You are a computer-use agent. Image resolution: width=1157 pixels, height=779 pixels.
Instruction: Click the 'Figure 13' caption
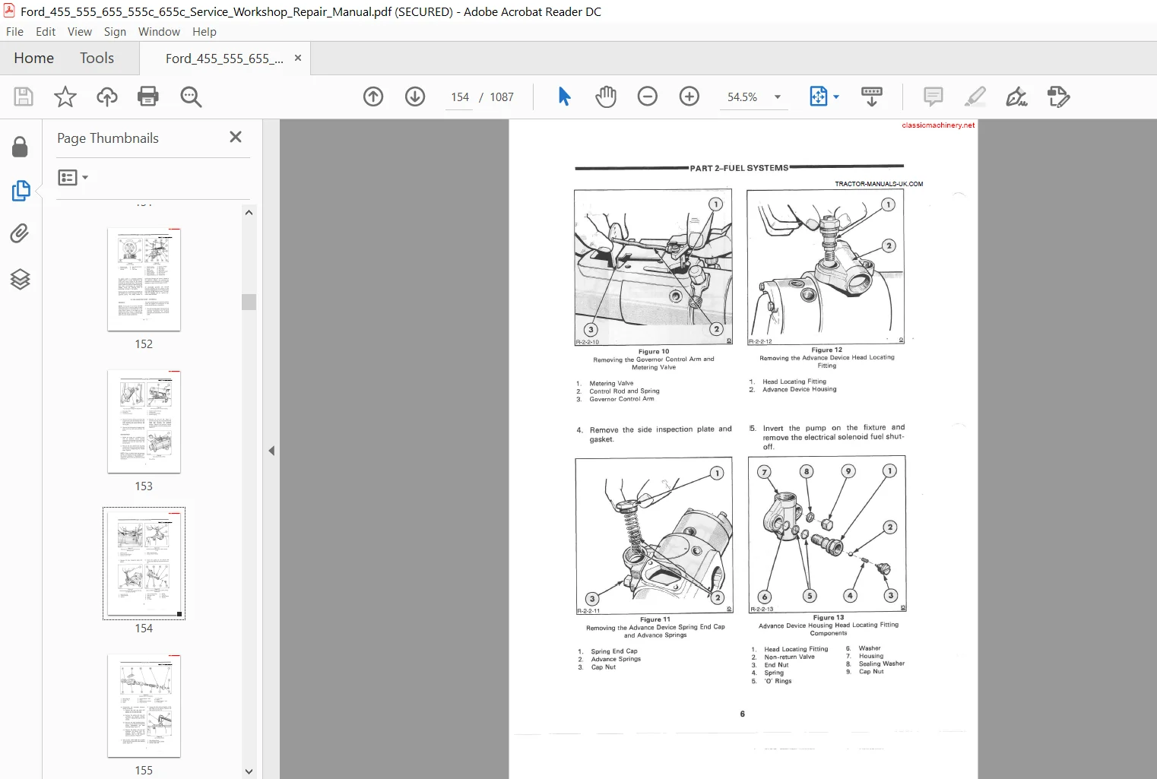click(x=829, y=618)
